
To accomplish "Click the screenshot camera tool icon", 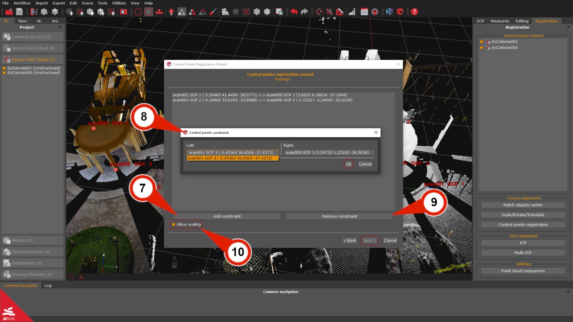I will (x=123, y=12).
